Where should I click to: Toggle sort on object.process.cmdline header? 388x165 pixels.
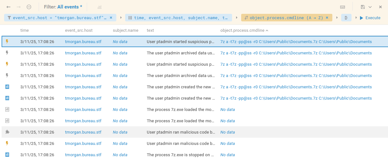[244, 30]
